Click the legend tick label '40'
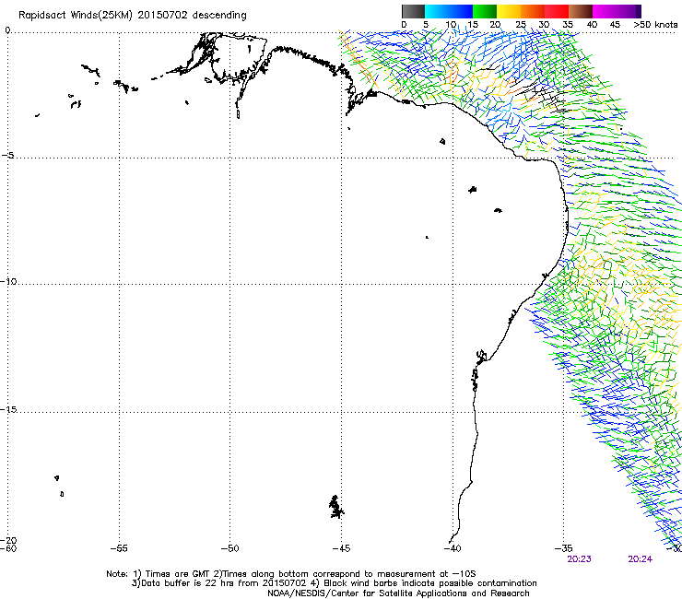This screenshot has width=682, height=599. (x=592, y=24)
